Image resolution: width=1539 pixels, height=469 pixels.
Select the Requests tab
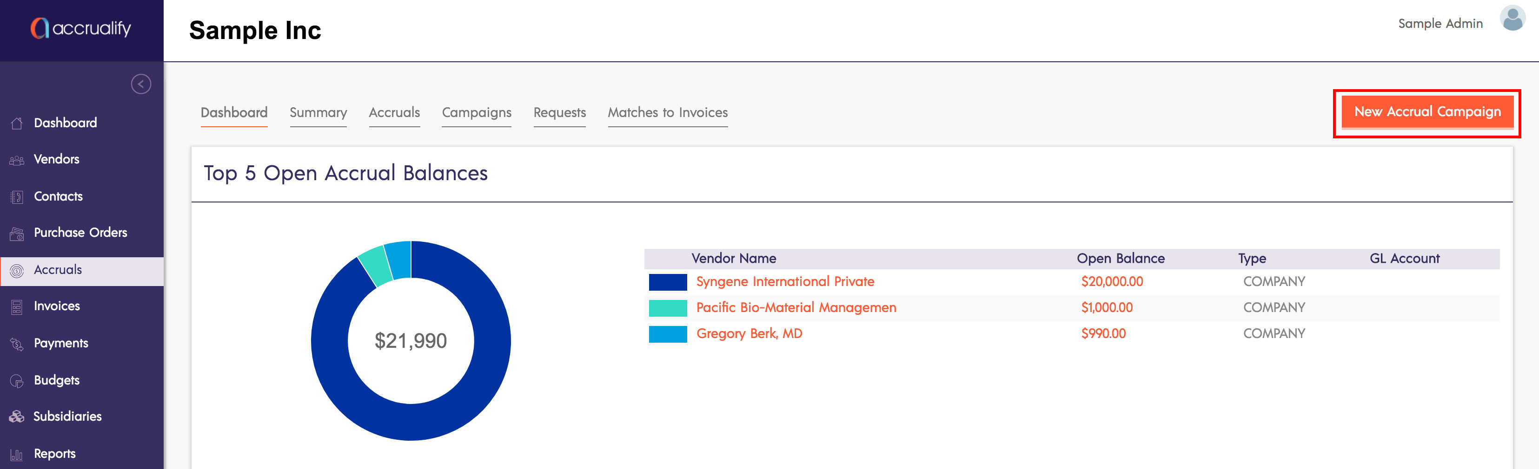coord(559,113)
